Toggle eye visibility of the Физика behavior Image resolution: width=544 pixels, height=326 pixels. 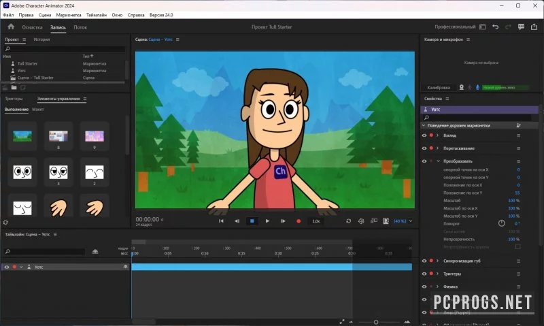tap(424, 287)
